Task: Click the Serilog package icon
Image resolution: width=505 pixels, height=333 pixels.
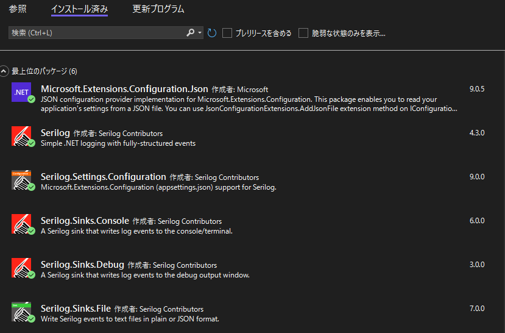Action: (x=21, y=136)
